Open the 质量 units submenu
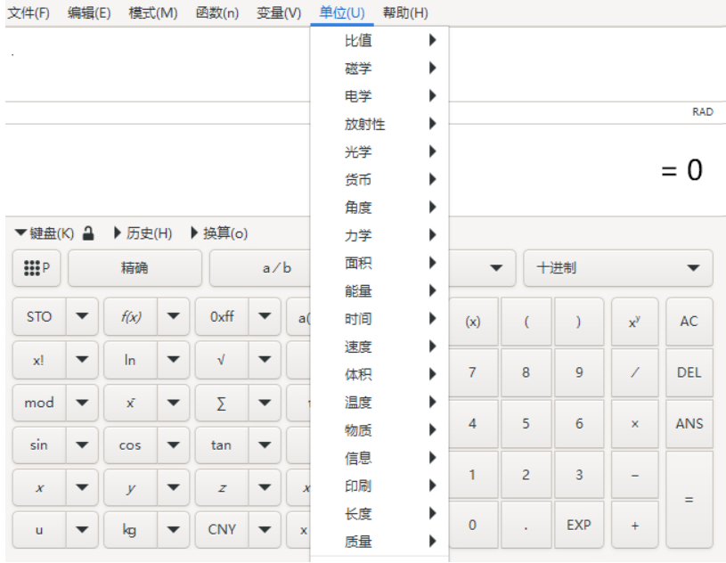 [379, 542]
